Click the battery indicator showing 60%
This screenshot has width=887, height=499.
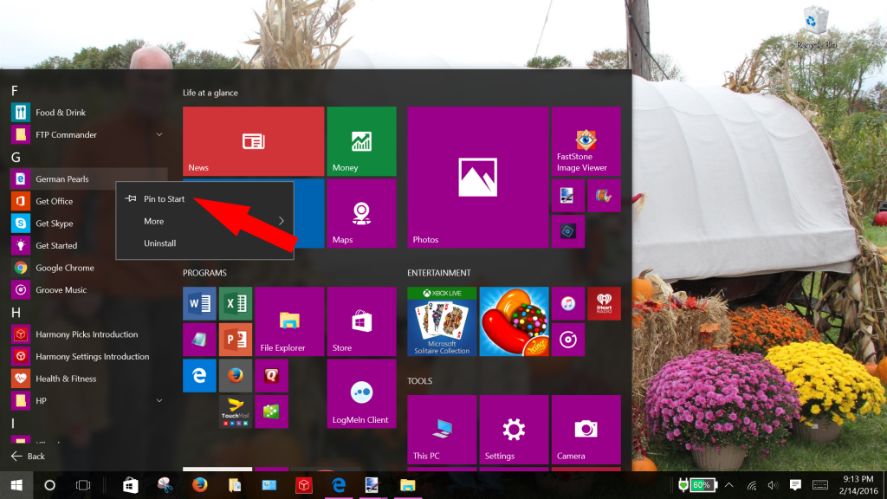coord(698,485)
